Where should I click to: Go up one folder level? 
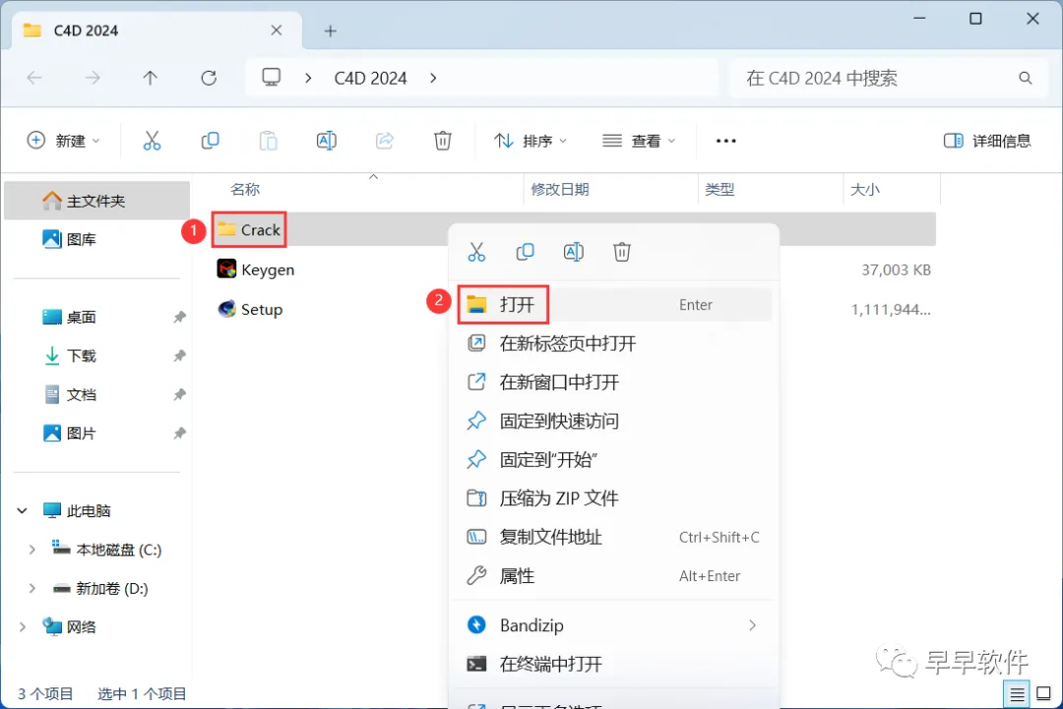[x=151, y=78]
